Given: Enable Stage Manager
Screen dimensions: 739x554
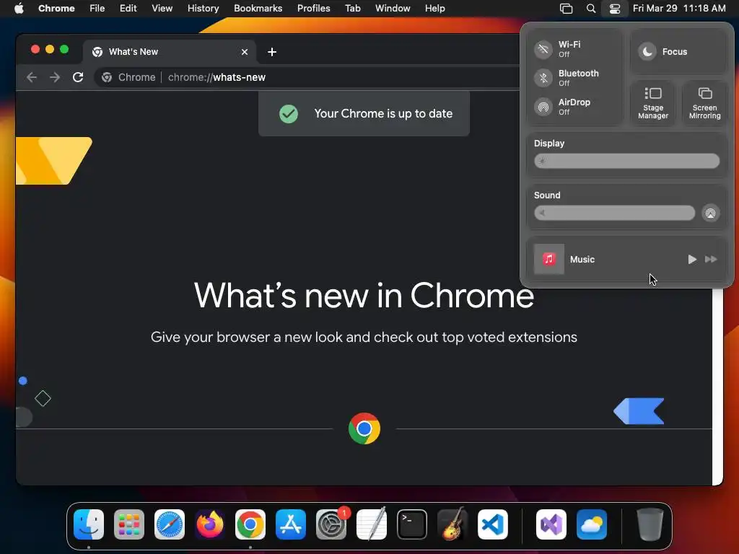Looking at the screenshot, I should tap(652, 103).
